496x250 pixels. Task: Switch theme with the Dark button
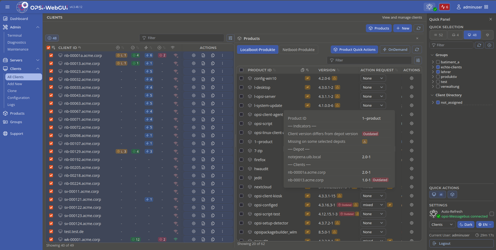pyautogui.click(x=466, y=224)
